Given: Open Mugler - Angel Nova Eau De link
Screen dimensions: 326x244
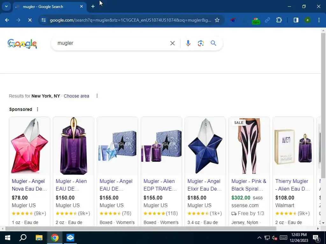Looking at the screenshot, I should pyautogui.click(x=29, y=185).
